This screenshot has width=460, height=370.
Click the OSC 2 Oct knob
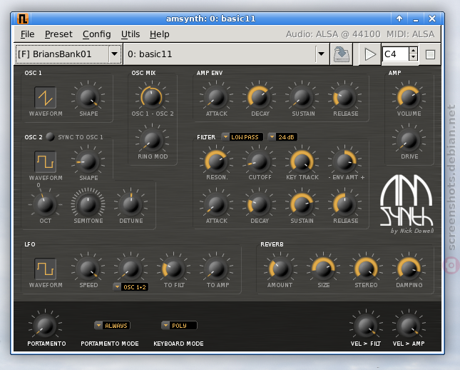pyautogui.click(x=45, y=204)
